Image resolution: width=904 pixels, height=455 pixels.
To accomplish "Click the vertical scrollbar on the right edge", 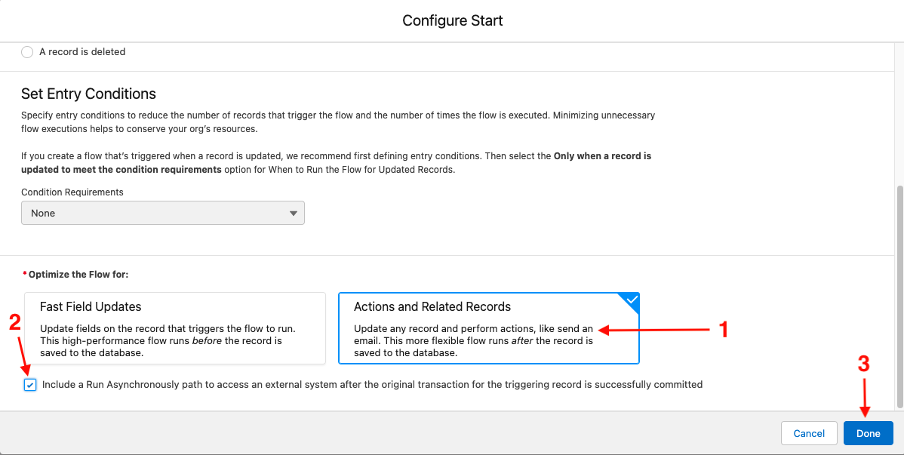I will point(898,226).
